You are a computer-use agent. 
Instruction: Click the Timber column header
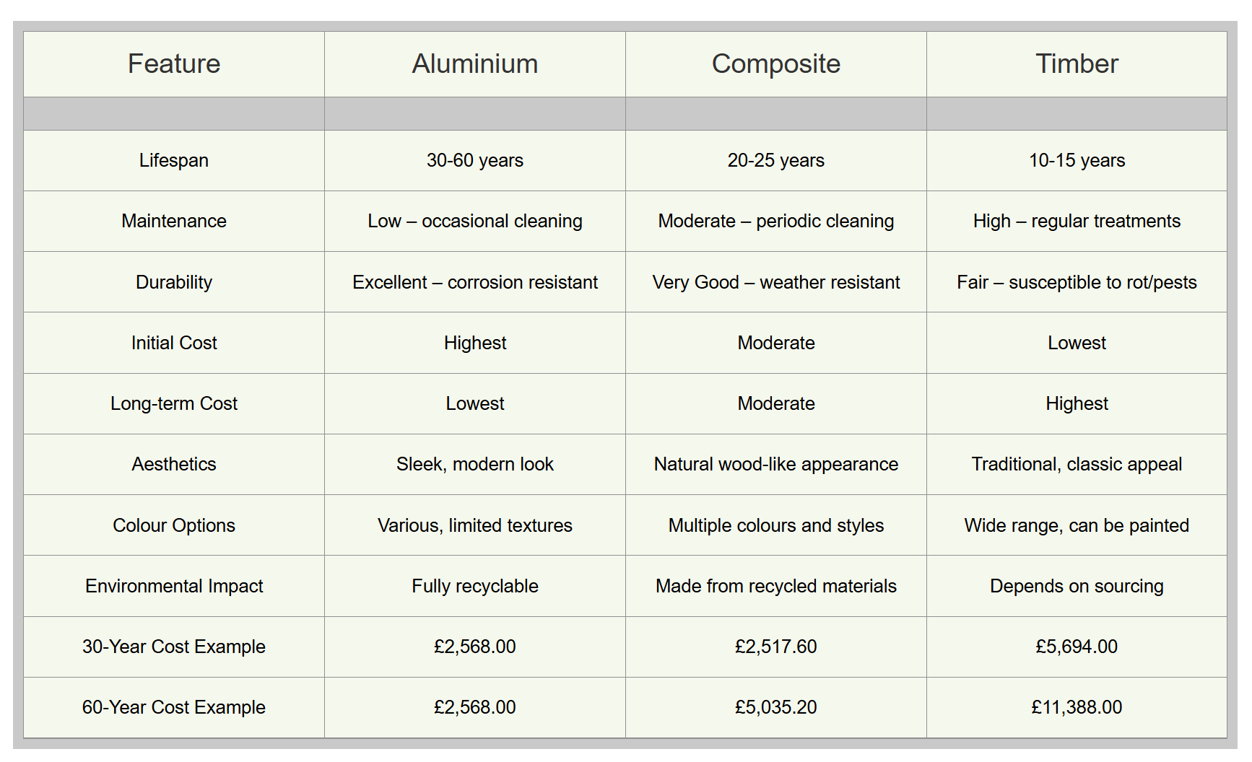coord(1077,64)
